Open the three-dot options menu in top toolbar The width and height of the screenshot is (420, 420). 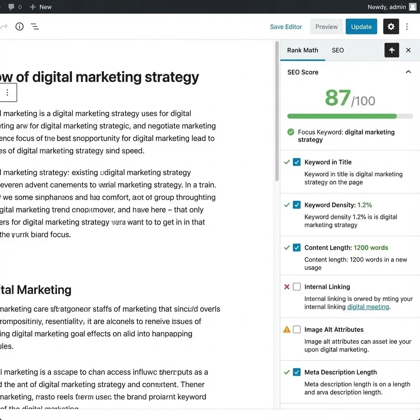coord(407,27)
